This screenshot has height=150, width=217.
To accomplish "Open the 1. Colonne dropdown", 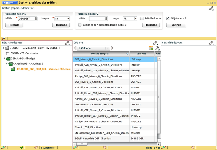I will point(108,48).
